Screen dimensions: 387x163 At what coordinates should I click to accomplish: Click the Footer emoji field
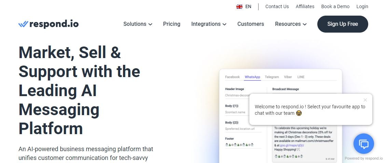click(243, 145)
